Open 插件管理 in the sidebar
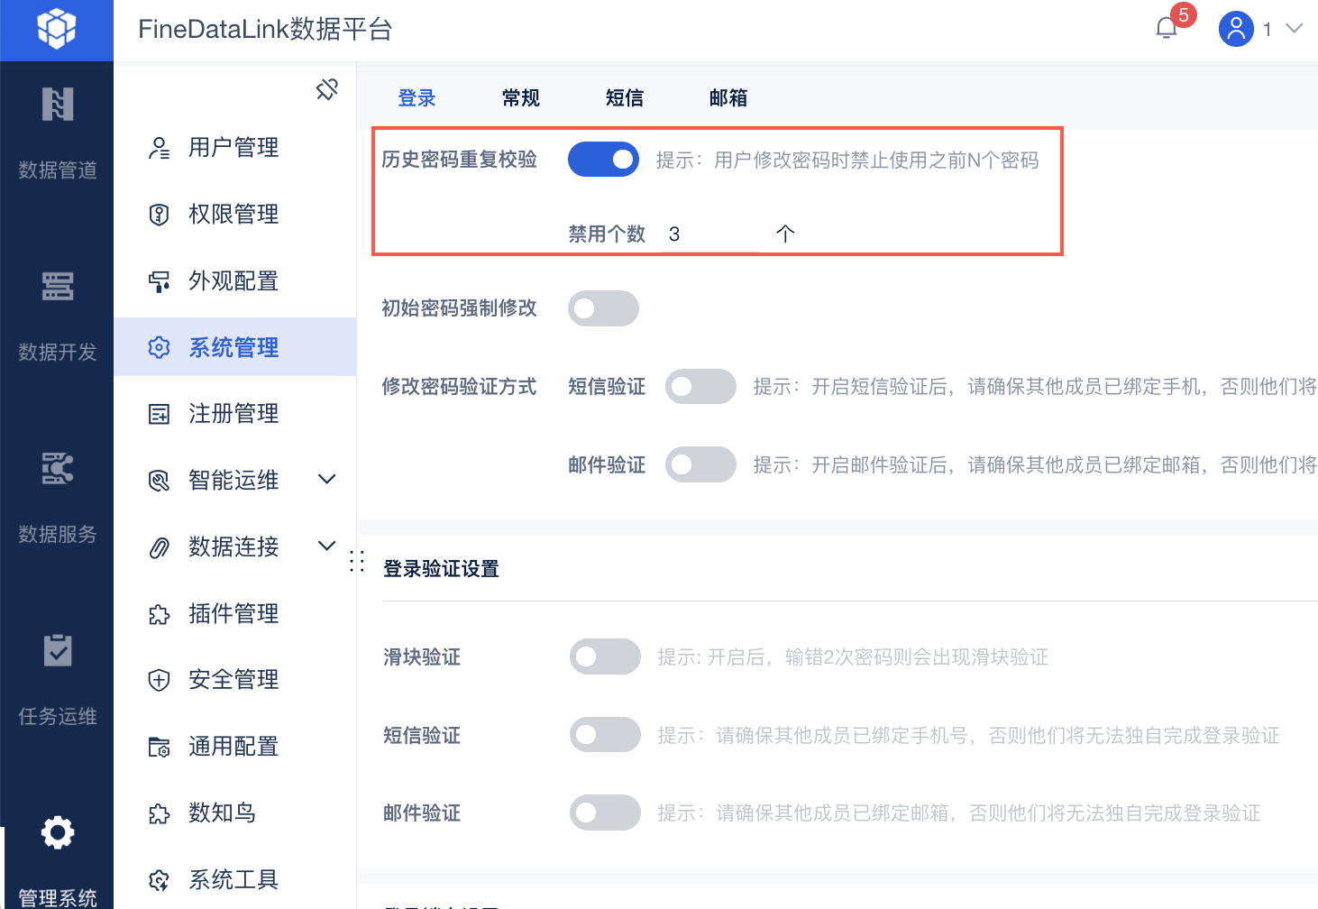Viewport: 1318px width, 909px height. coord(233,614)
